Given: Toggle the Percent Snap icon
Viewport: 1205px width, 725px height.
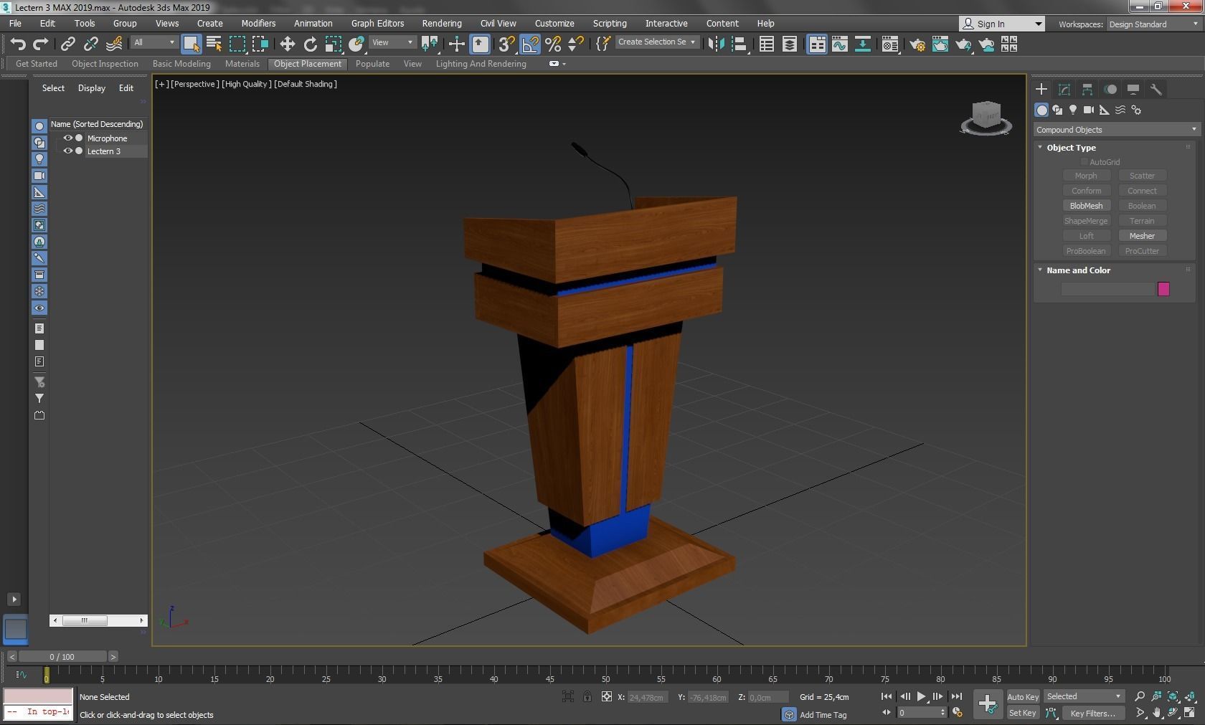Looking at the screenshot, I should pos(552,44).
